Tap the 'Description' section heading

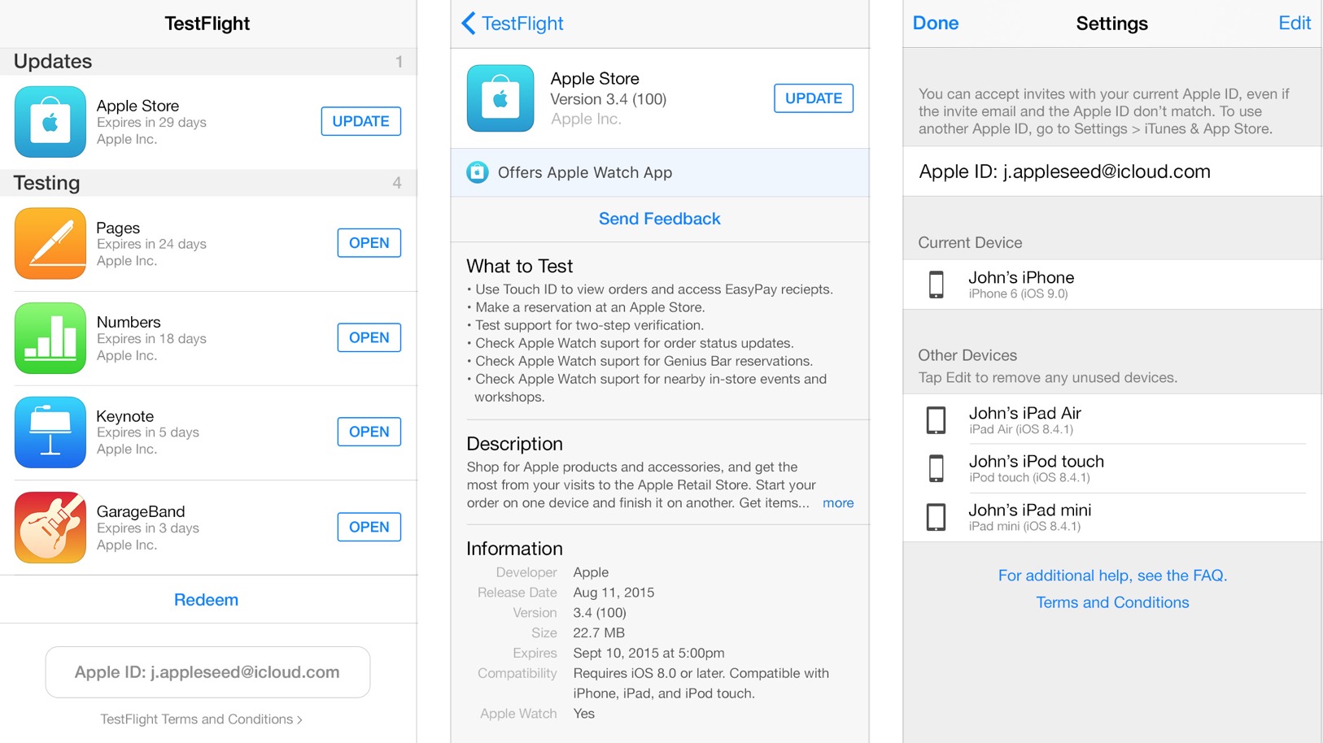(515, 444)
